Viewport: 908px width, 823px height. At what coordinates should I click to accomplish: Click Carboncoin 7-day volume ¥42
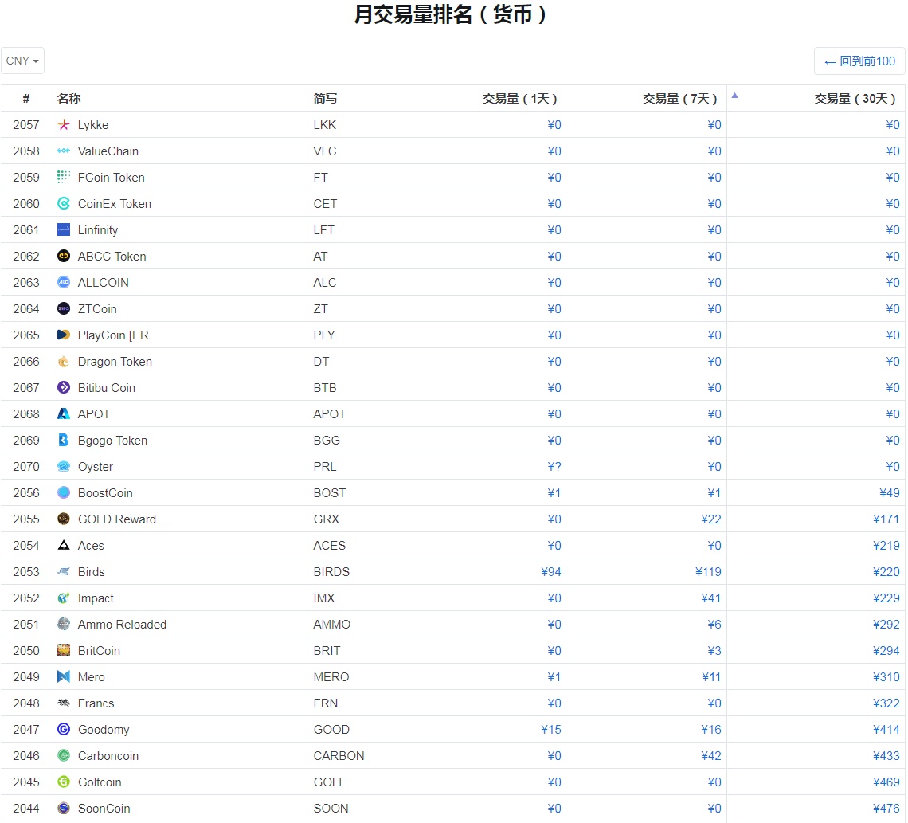[711, 756]
